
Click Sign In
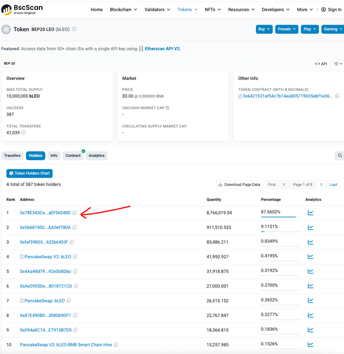tap(331, 9)
